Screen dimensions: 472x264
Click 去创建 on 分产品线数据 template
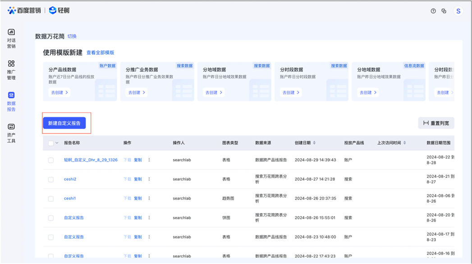[59, 92]
